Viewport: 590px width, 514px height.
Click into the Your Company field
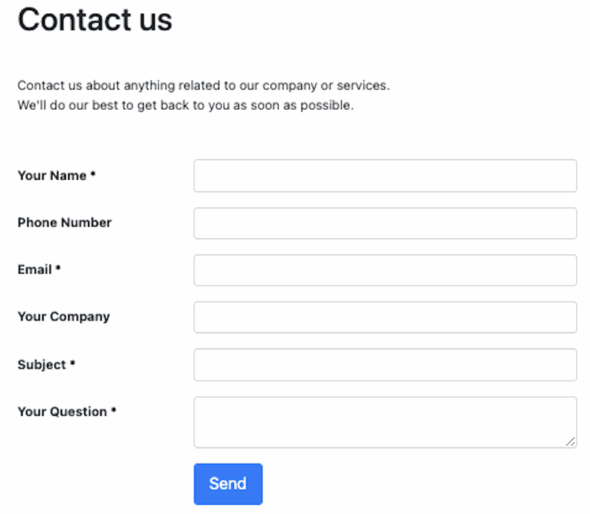coord(385,317)
